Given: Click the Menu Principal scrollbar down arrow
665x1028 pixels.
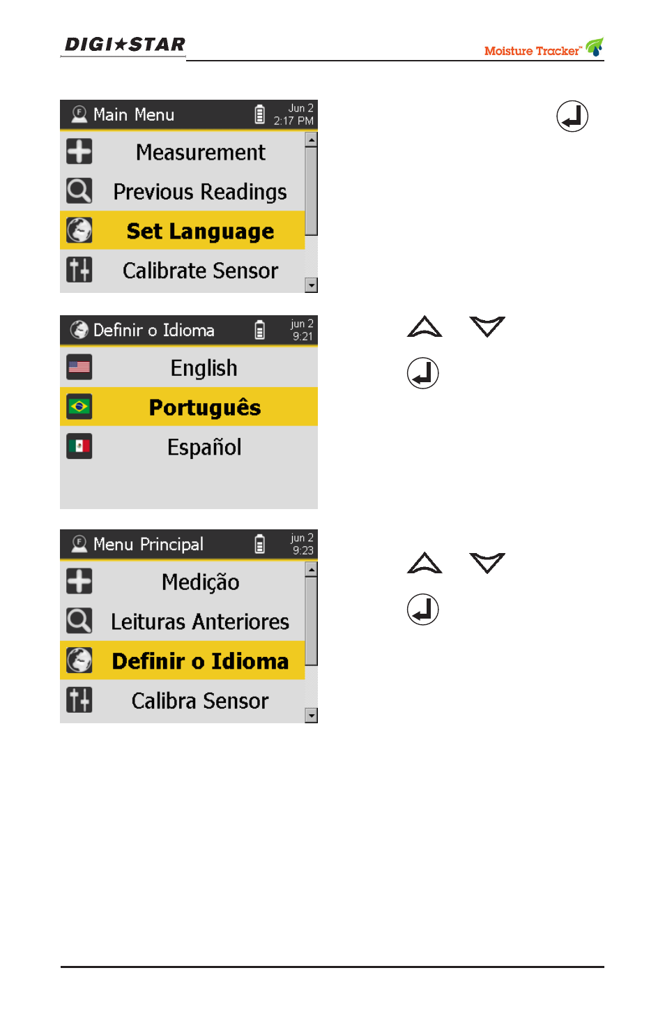Looking at the screenshot, I should [312, 716].
